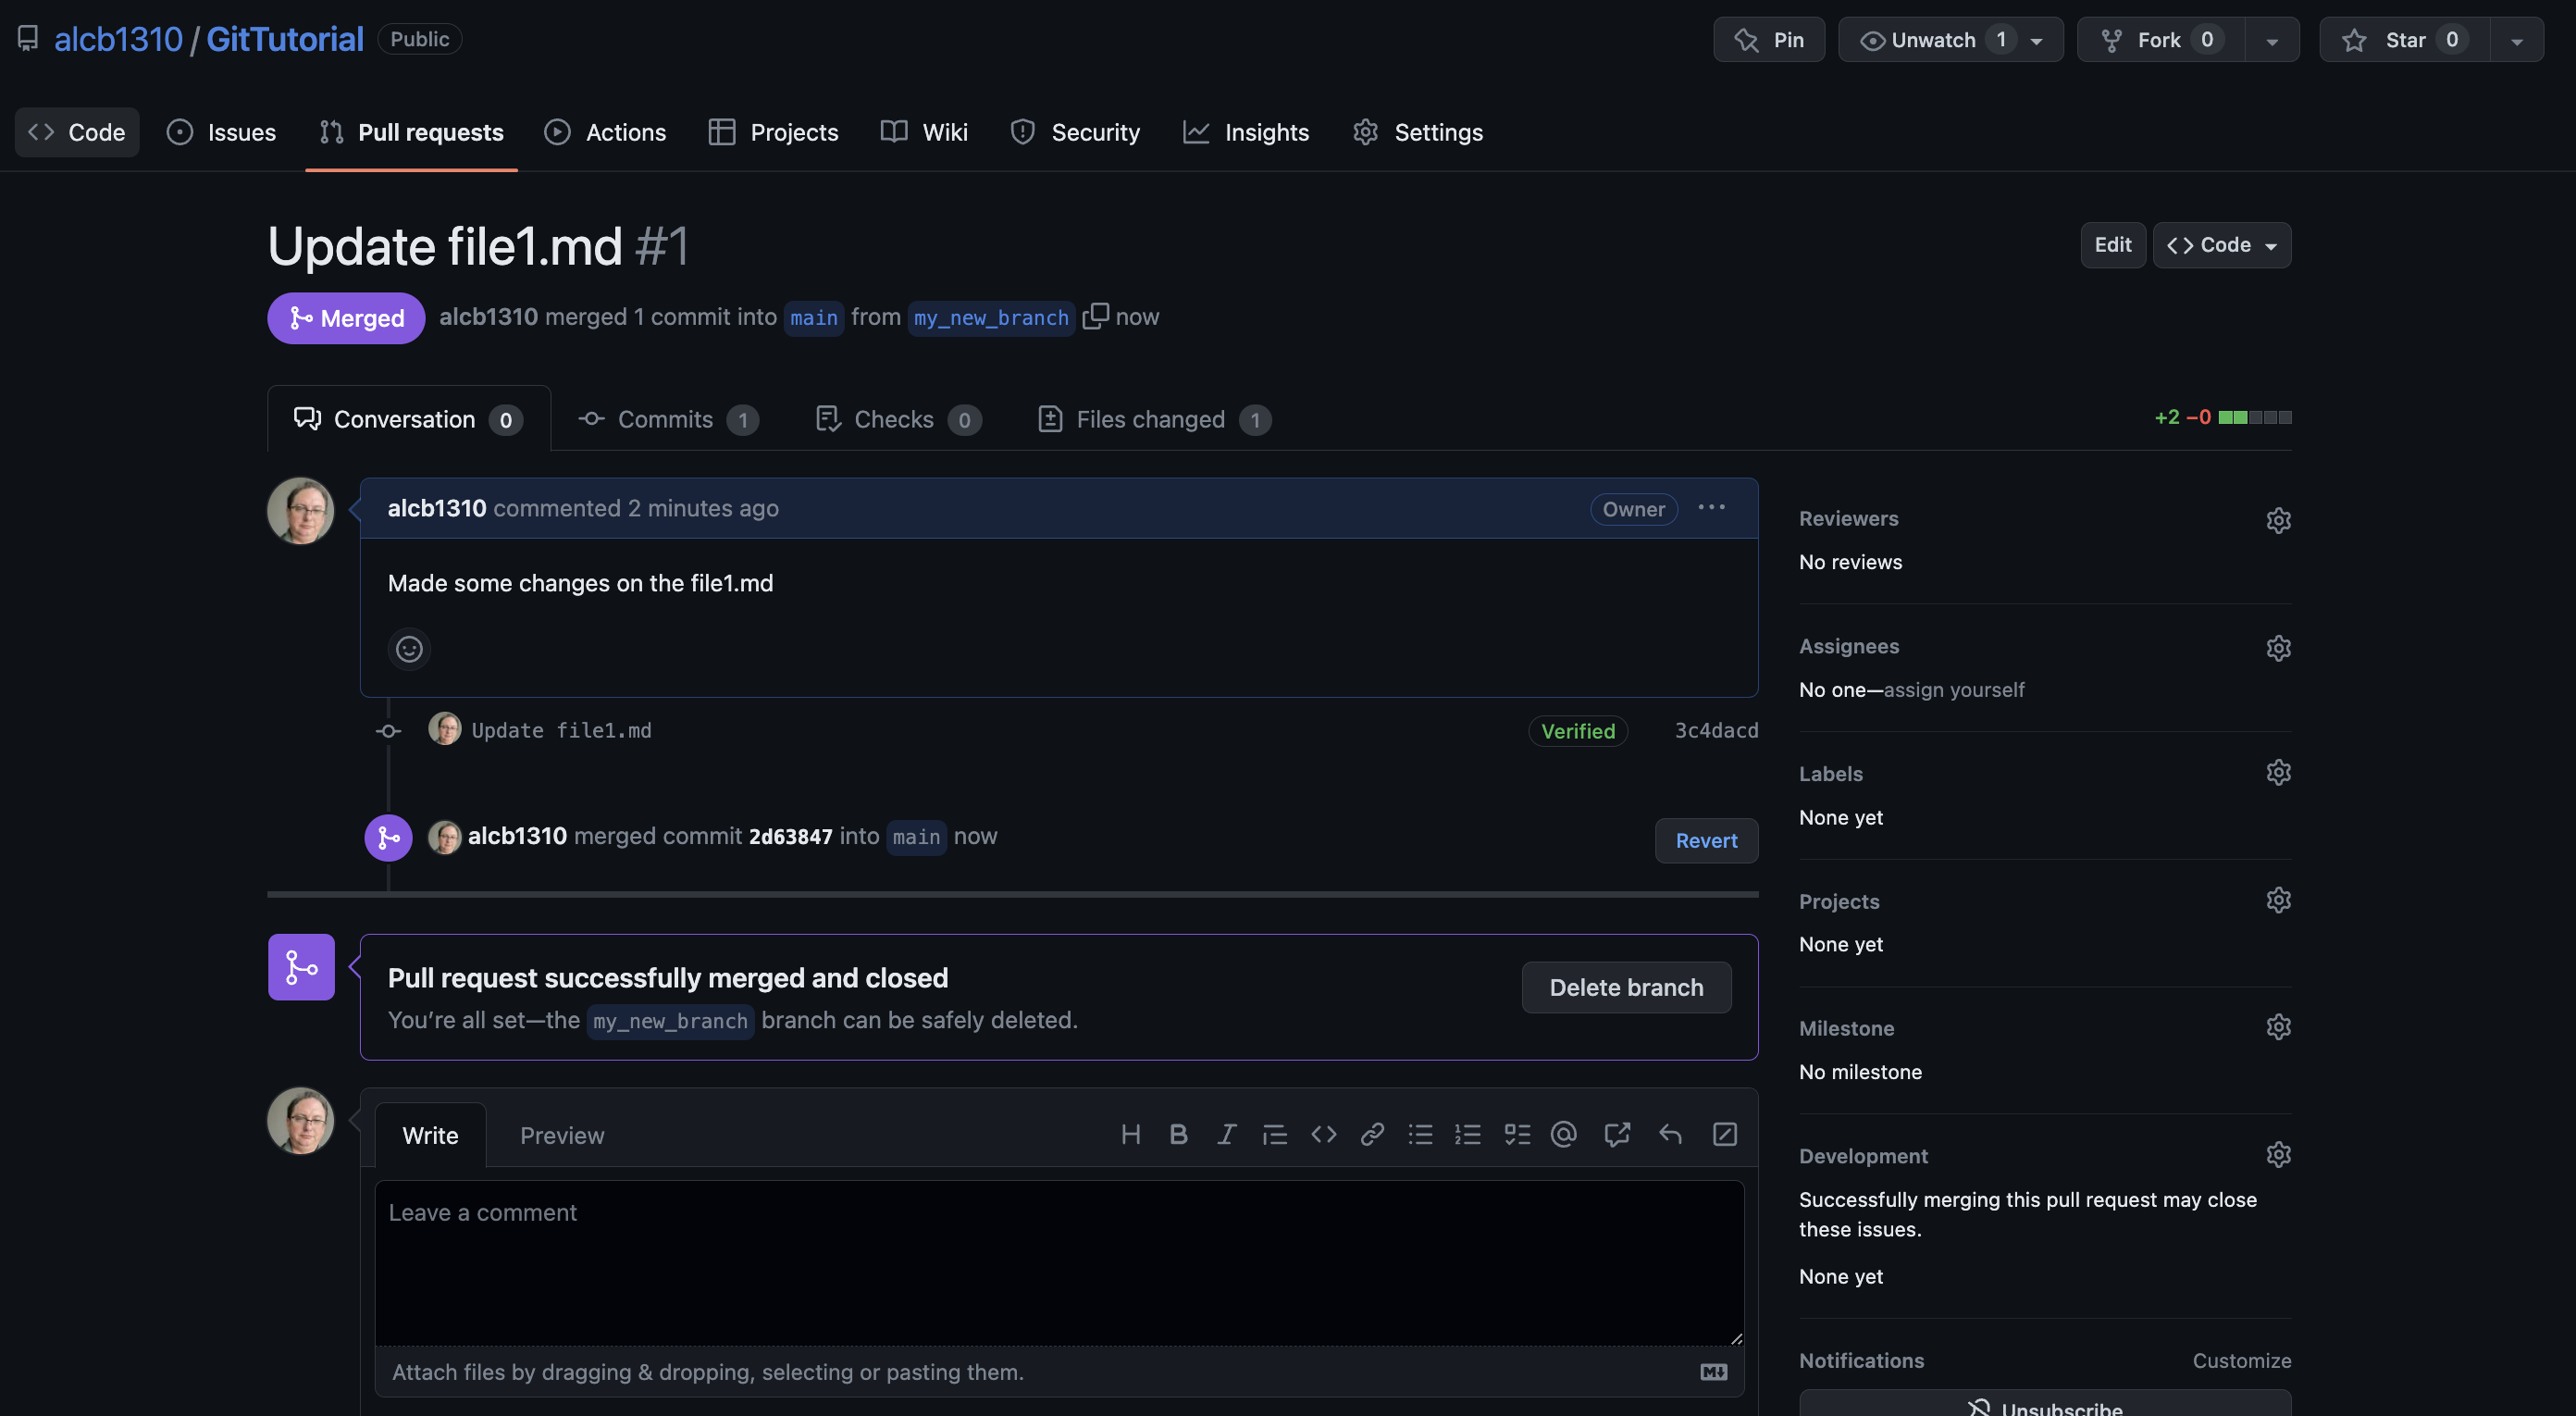Click the mention (@) icon
2576x1416 pixels.
(x=1564, y=1134)
